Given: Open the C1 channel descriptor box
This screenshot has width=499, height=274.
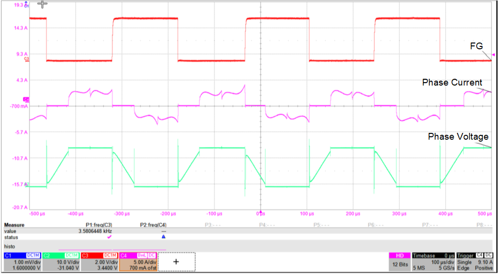Looking at the screenshot, I should pos(22,261).
